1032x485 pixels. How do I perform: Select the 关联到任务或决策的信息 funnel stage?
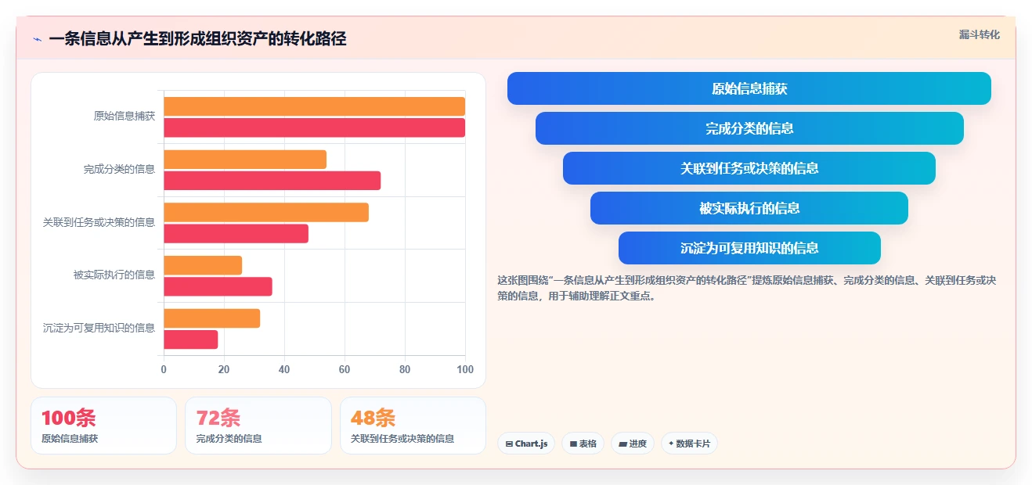point(749,168)
